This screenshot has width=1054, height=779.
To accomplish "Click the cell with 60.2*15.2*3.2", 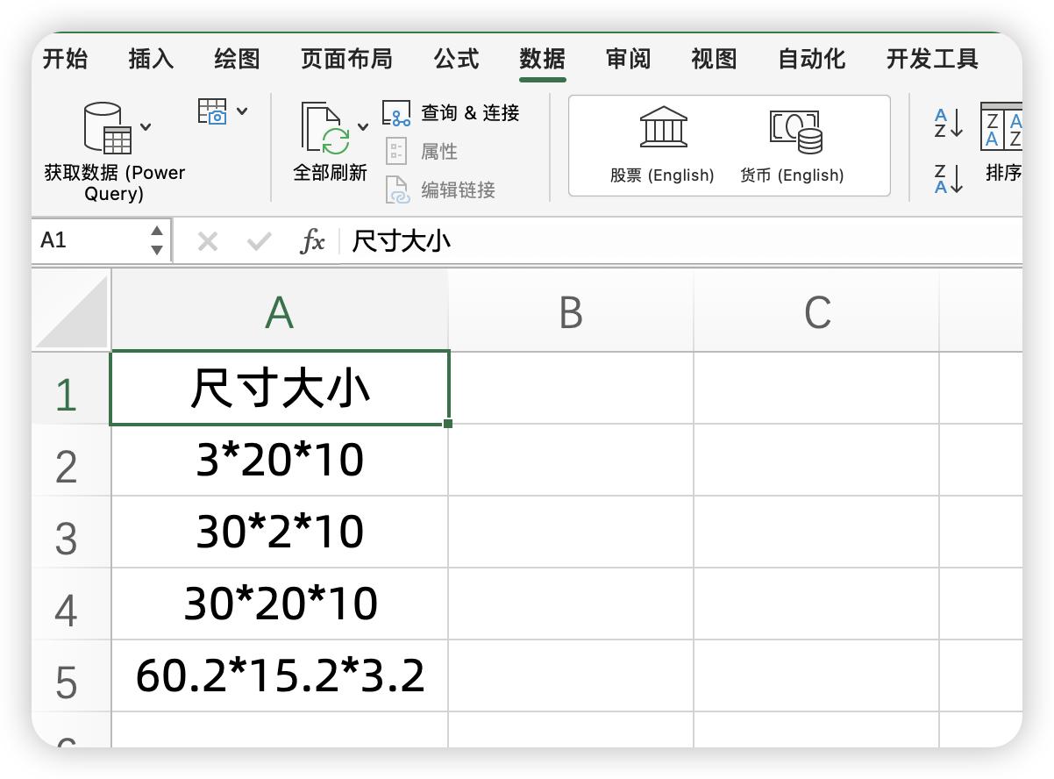I will [x=280, y=676].
